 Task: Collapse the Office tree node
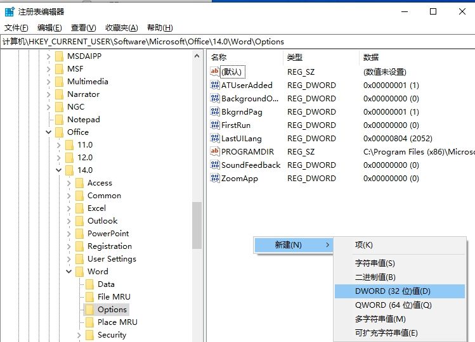tap(48, 132)
